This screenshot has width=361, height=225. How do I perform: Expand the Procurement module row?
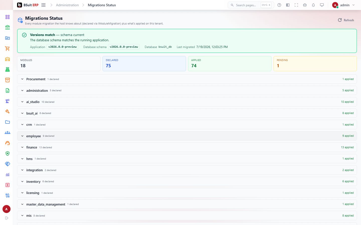click(187, 79)
